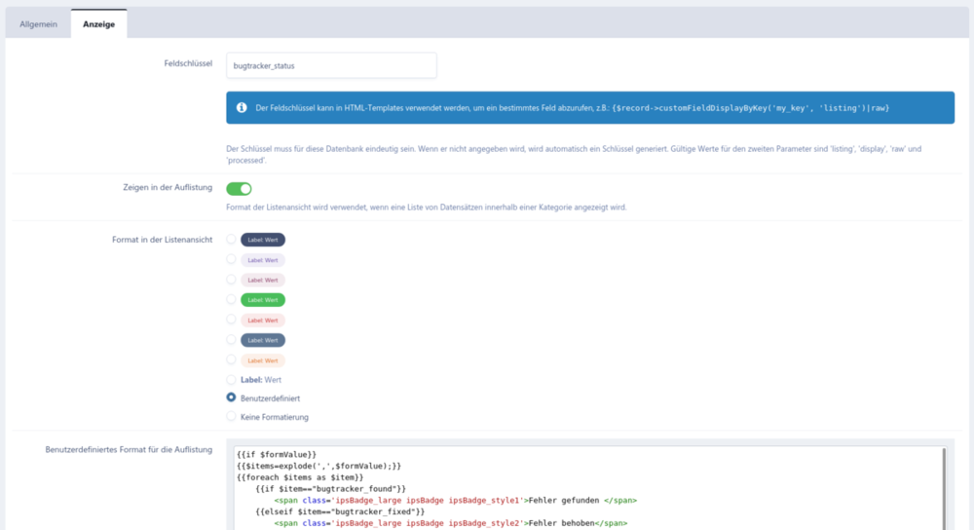Viewport: 974px width, 530px height.
Task: Select the plain bold Label: Wert radio
Action: [231, 379]
